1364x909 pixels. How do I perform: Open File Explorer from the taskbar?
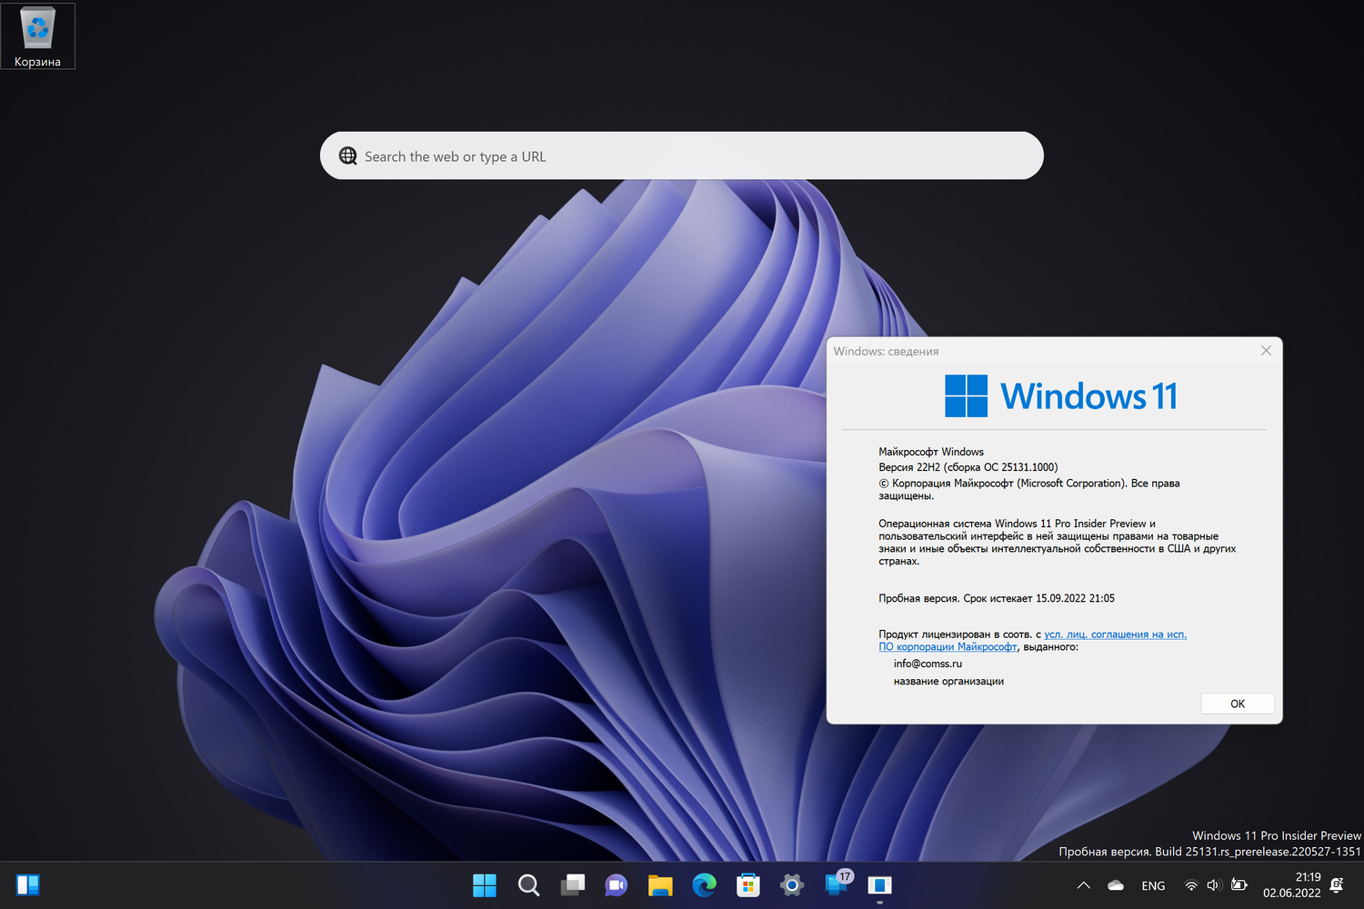click(660, 885)
